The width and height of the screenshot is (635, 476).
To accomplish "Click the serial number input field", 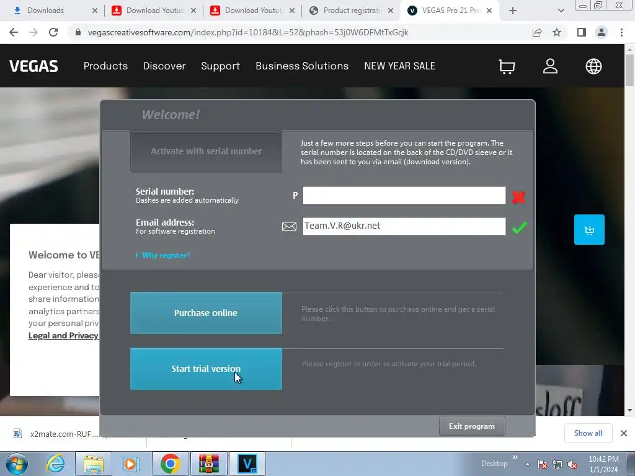I will coord(404,195).
